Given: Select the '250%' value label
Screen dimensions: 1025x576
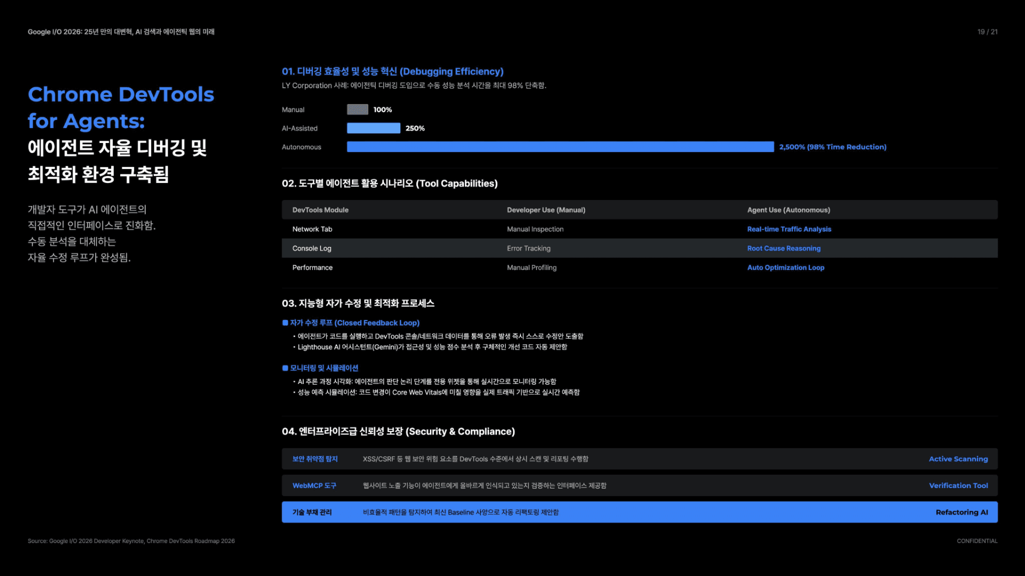Looking at the screenshot, I should (415, 128).
